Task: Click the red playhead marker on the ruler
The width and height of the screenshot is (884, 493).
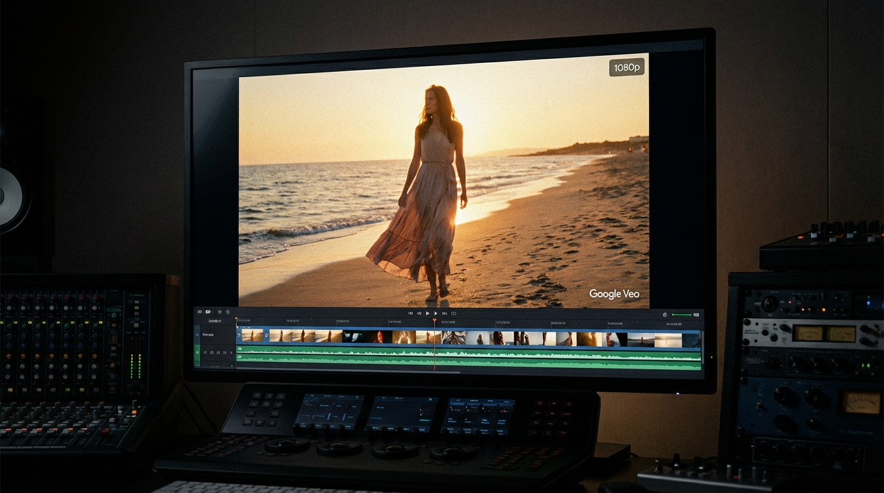Action: tap(434, 320)
